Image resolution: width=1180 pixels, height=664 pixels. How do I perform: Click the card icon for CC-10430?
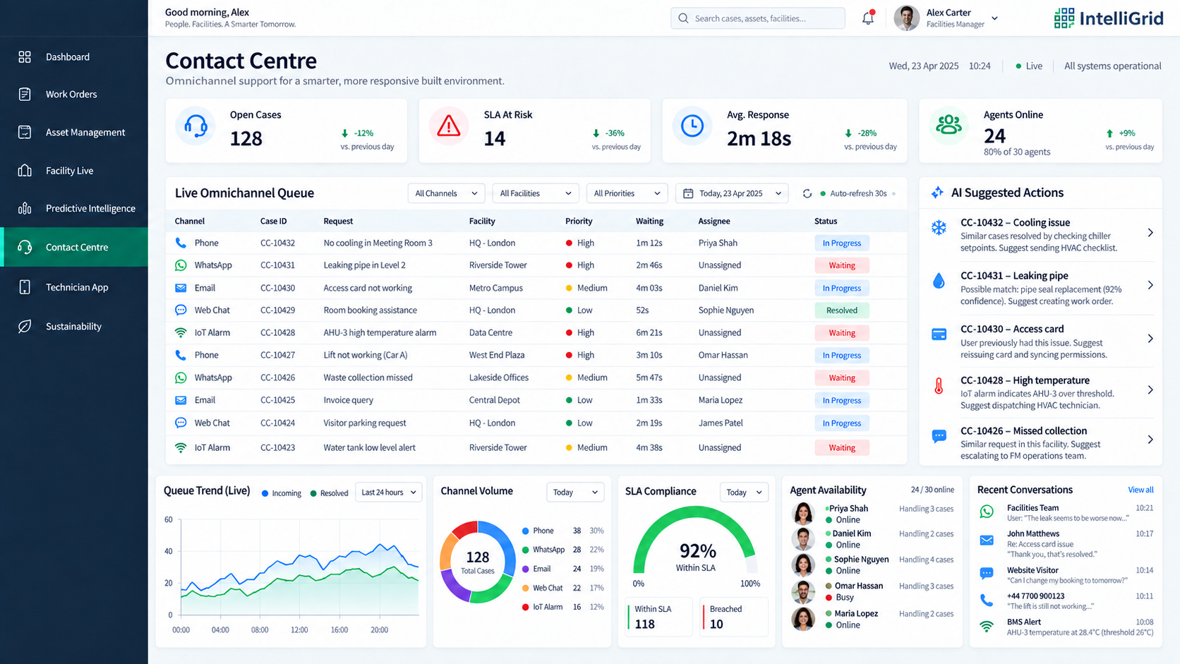(939, 334)
